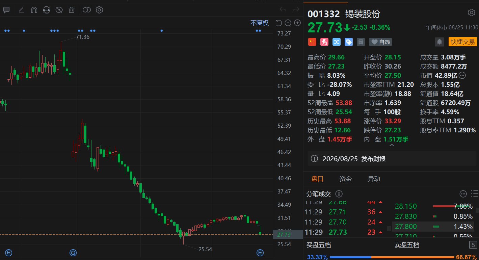Click the info icon next to 分笔成交
479x260 pixels.
click(339, 194)
